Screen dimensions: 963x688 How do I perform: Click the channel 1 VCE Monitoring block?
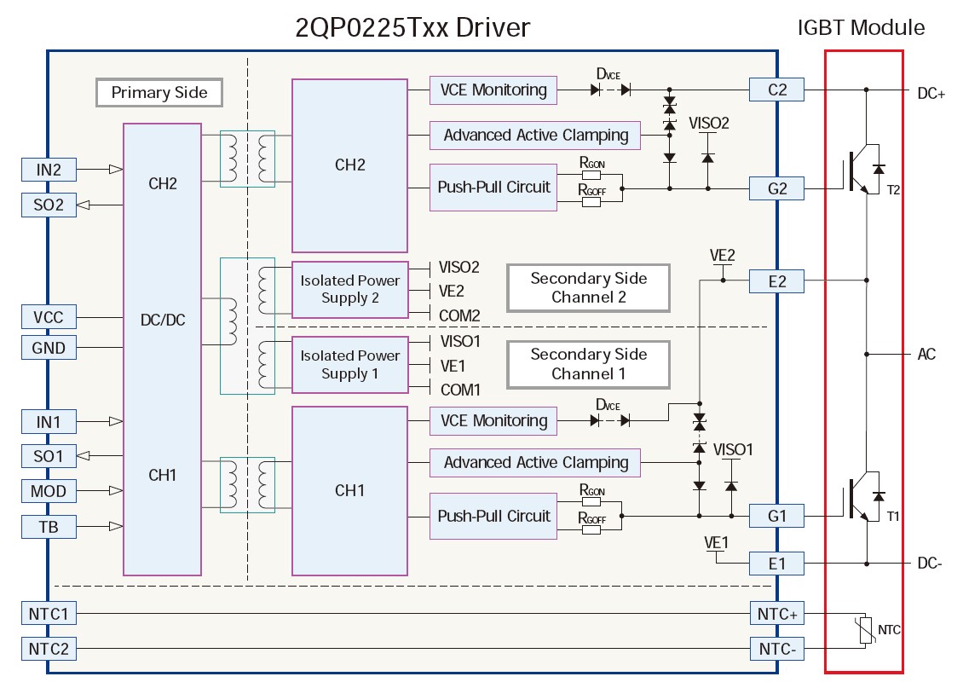[x=493, y=420]
